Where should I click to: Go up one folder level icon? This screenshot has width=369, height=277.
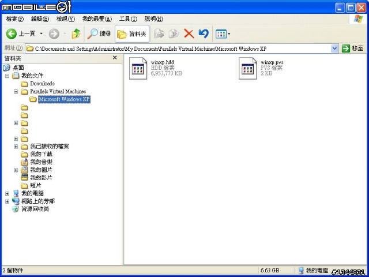[x=76, y=33]
